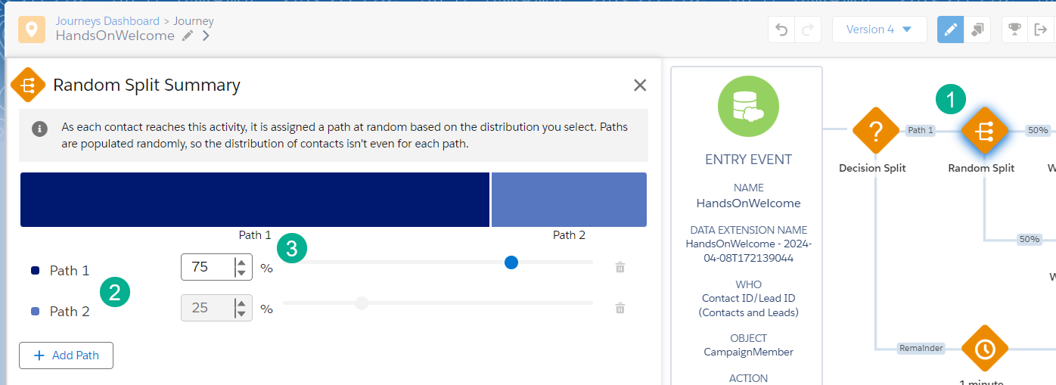This screenshot has width=1056, height=385.
Task: Click the Journey Builder location pin icon
Action: (31, 29)
